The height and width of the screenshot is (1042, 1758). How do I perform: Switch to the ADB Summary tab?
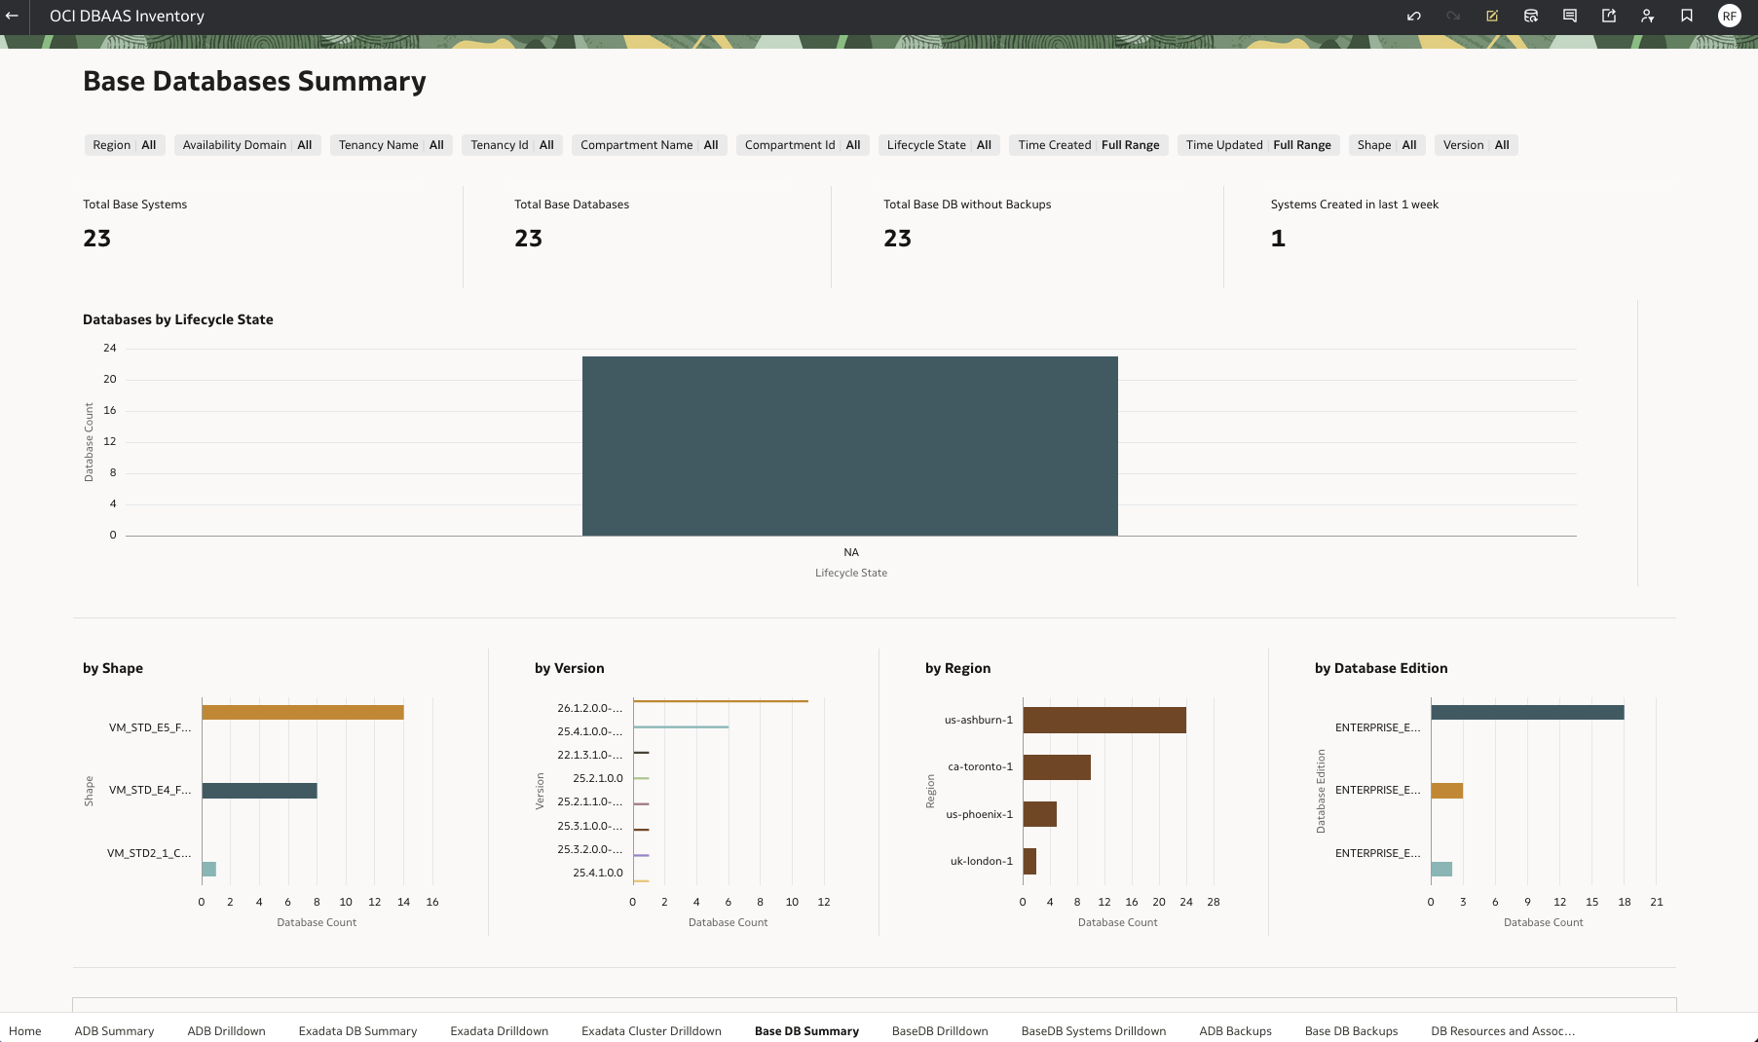coord(114,1030)
